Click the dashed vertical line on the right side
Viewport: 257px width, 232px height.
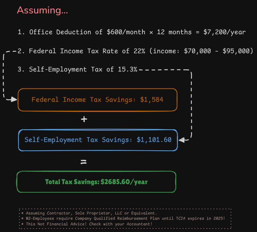192,106
